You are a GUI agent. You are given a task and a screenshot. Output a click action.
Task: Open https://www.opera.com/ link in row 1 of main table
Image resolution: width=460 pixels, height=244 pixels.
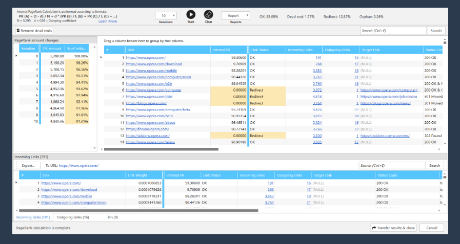pos(146,58)
